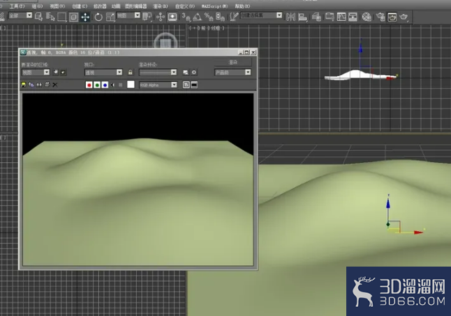Toggle the Spinner Snap button
This screenshot has width=451, height=316.
220,17
